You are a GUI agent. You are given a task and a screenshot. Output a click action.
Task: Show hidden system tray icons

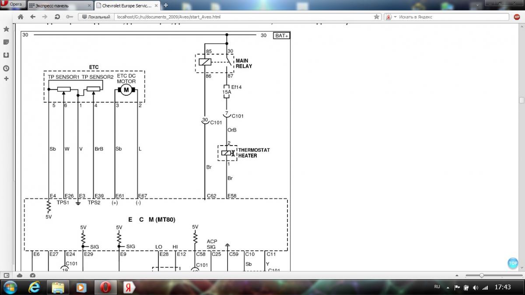coord(448,287)
